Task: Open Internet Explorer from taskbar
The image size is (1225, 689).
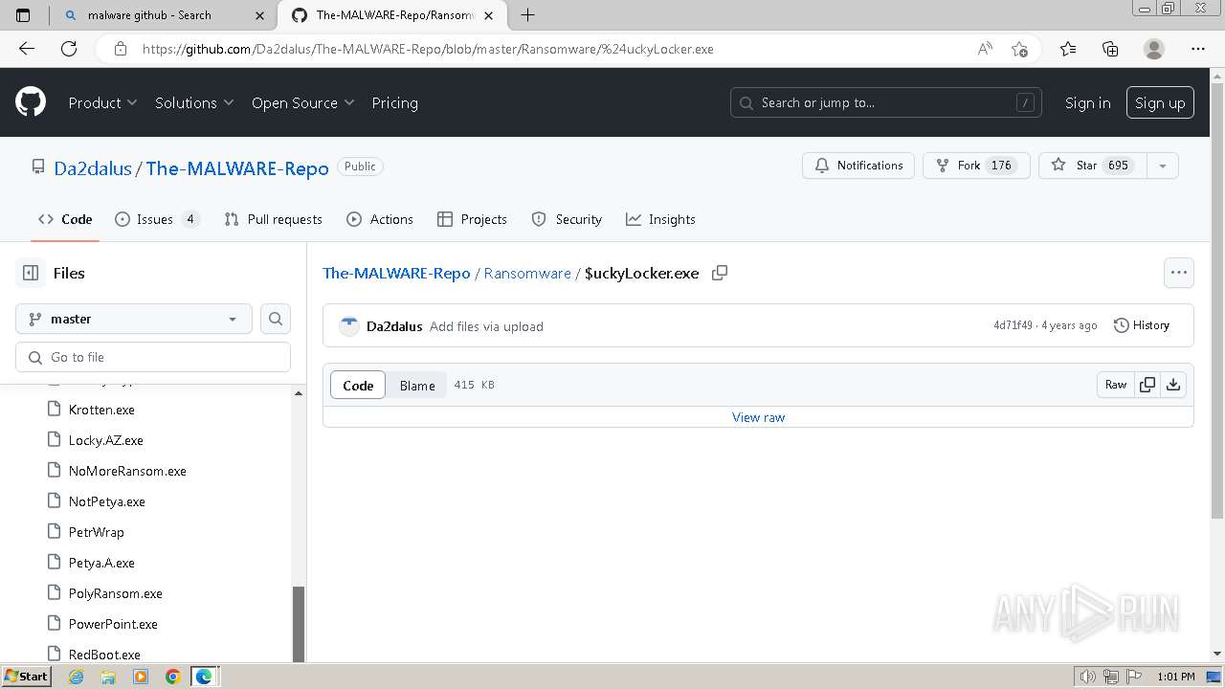Action: coord(77,677)
